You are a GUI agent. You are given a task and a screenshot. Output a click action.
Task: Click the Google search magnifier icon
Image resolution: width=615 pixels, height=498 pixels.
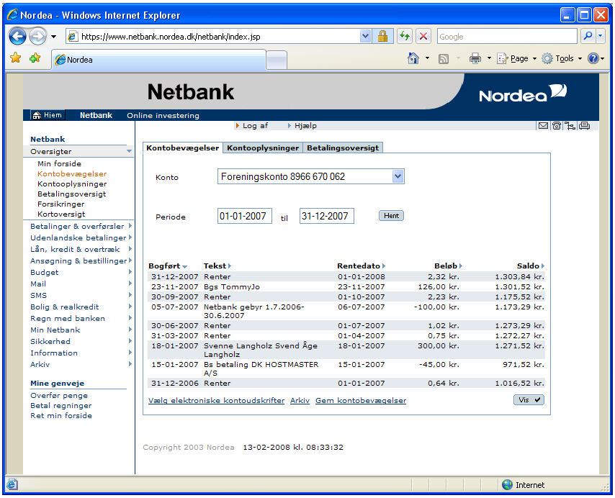click(x=588, y=36)
